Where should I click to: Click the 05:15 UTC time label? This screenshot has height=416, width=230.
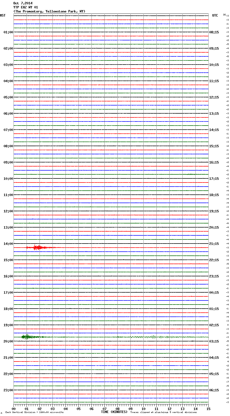[x=214, y=374]
